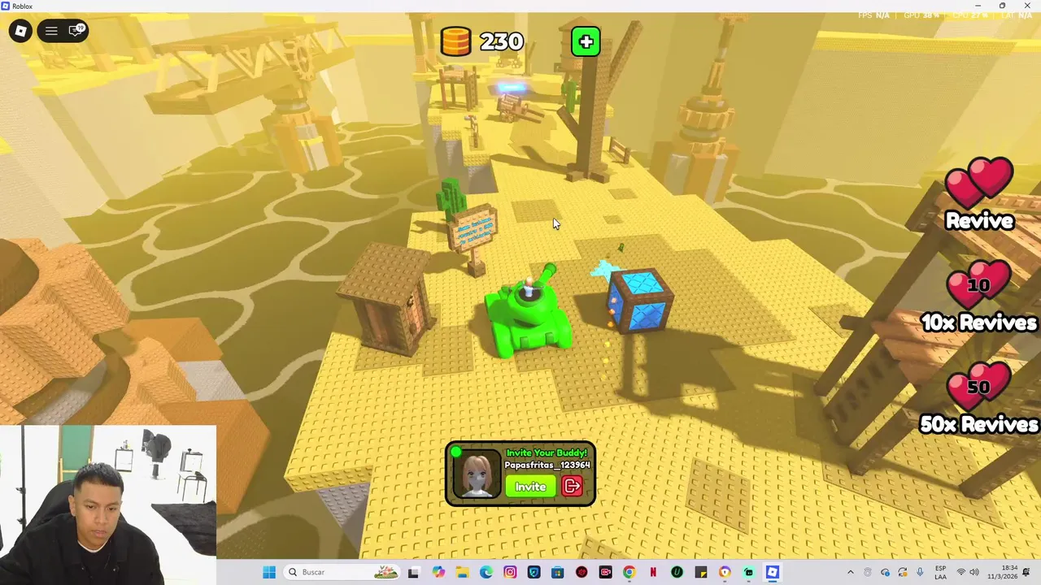Click Papasfritas_123964 avatar thumbnail
Viewport: 1041px width, 585px height.
[476, 474]
